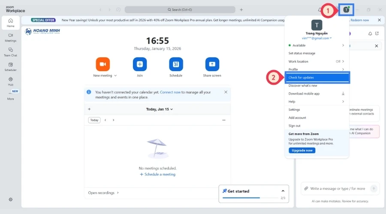Collapse the Get started card
Viewport: 386px width, 214px height.
283,191
